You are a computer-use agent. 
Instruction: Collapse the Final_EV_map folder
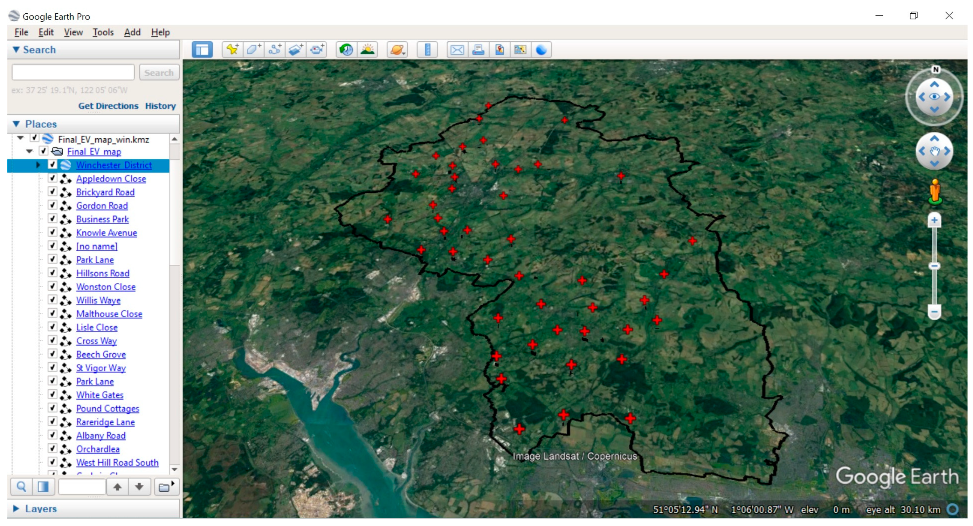tap(29, 151)
